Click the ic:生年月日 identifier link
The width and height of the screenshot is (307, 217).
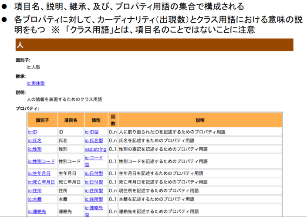39,173
